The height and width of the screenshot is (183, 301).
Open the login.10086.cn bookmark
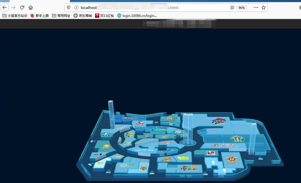click(137, 15)
